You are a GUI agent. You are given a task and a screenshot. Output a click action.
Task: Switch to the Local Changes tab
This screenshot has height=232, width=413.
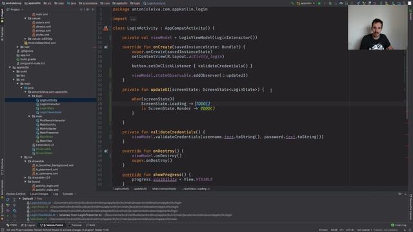pos(39,194)
